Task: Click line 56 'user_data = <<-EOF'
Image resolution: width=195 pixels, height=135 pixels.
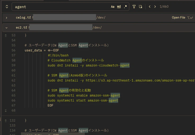Action: click(42, 50)
